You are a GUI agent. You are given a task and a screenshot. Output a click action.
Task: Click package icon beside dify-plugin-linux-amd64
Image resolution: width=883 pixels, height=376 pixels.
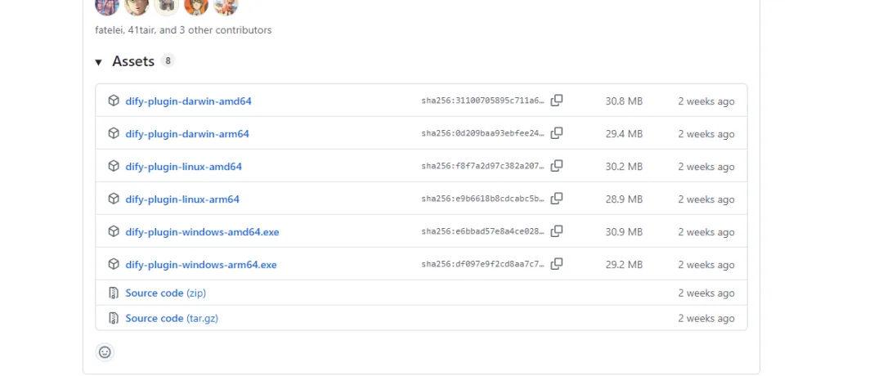pyautogui.click(x=114, y=166)
